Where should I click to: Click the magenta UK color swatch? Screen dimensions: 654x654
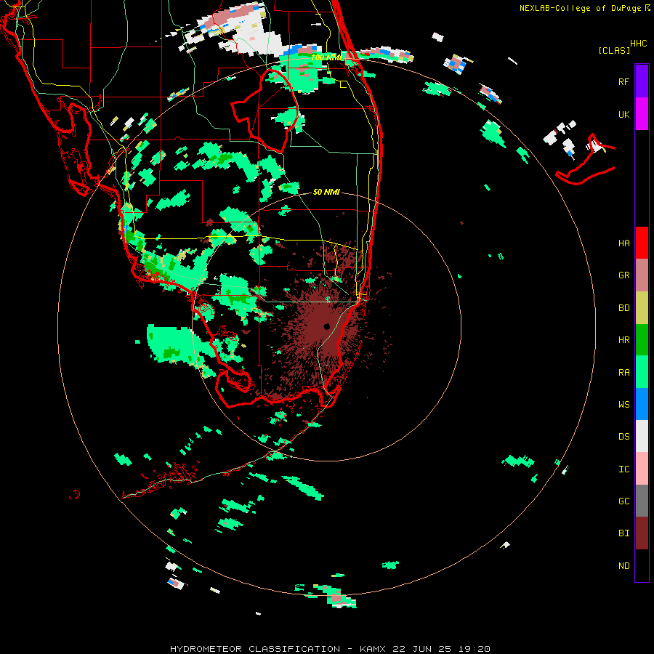[x=642, y=114]
